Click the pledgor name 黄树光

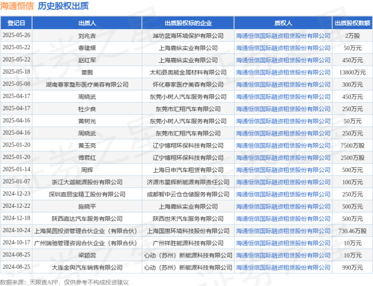[x=87, y=121]
